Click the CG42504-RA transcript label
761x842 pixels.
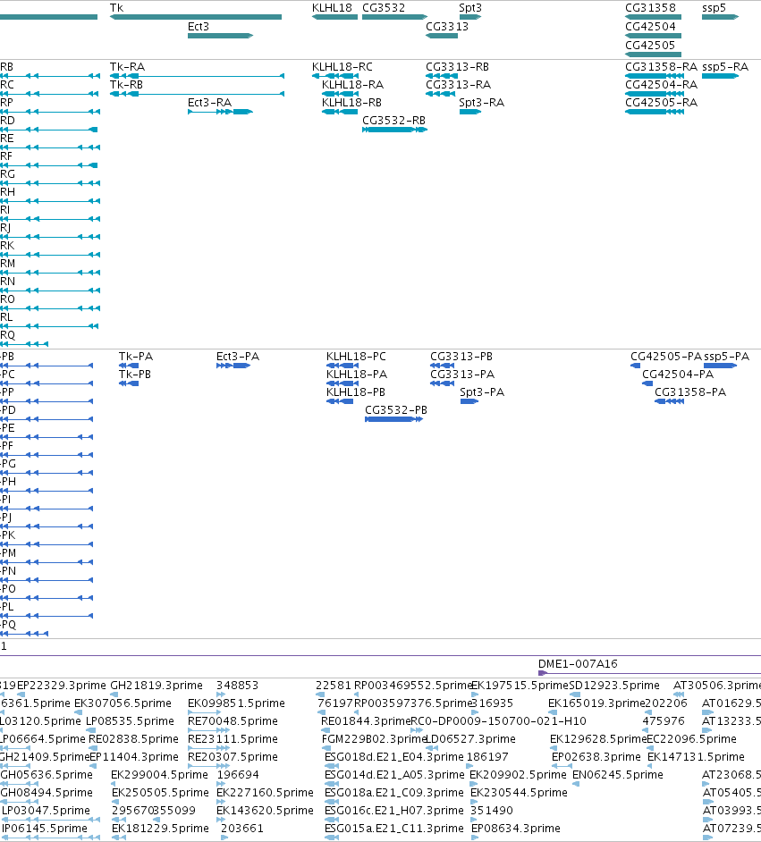pyautogui.click(x=661, y=85)
